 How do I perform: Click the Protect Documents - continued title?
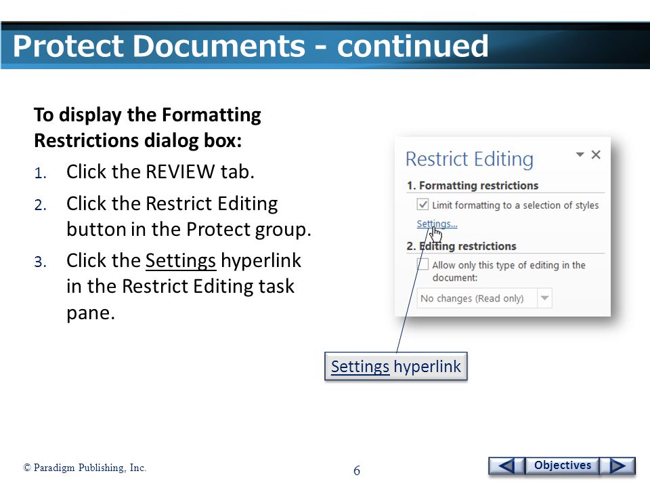click(251, 45)
